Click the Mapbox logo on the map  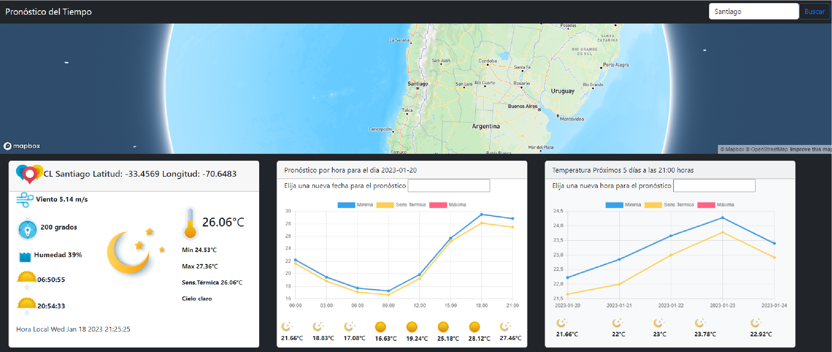(22, 146)
